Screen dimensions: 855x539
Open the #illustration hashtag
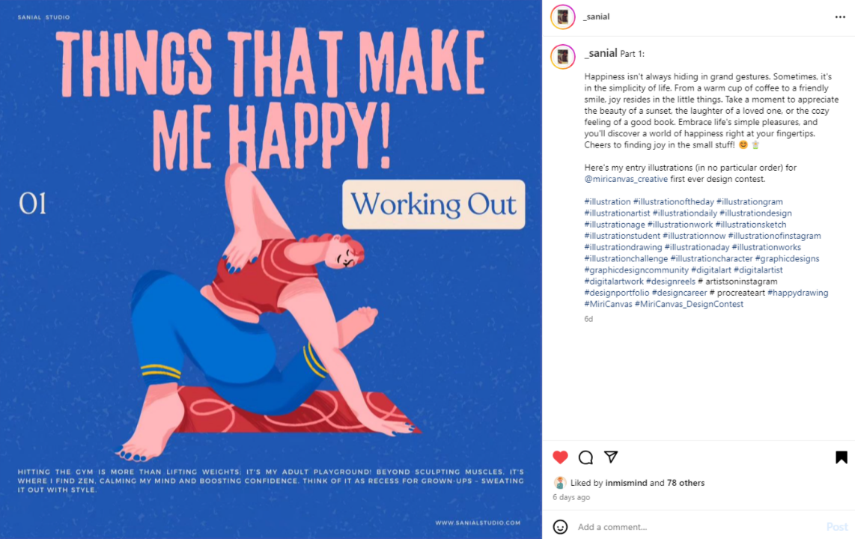click(607, 202)
